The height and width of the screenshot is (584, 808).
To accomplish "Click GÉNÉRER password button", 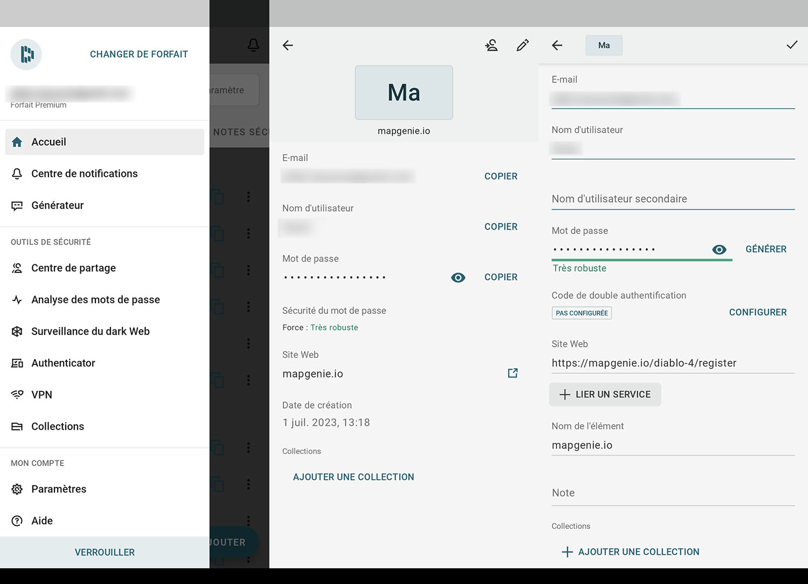I will [x=766, y=249].
